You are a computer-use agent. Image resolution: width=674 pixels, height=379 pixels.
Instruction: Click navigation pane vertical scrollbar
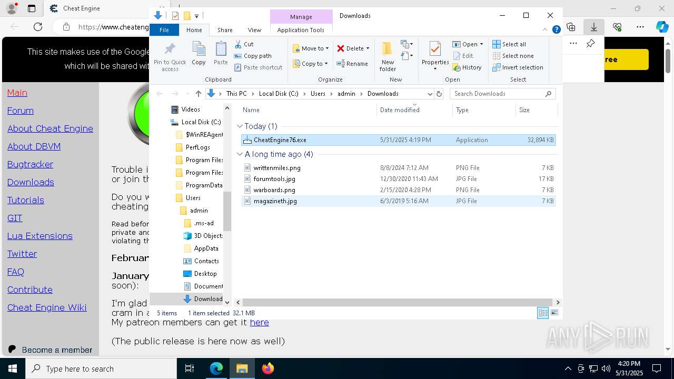pyautogui.click(x=227, y=211)
